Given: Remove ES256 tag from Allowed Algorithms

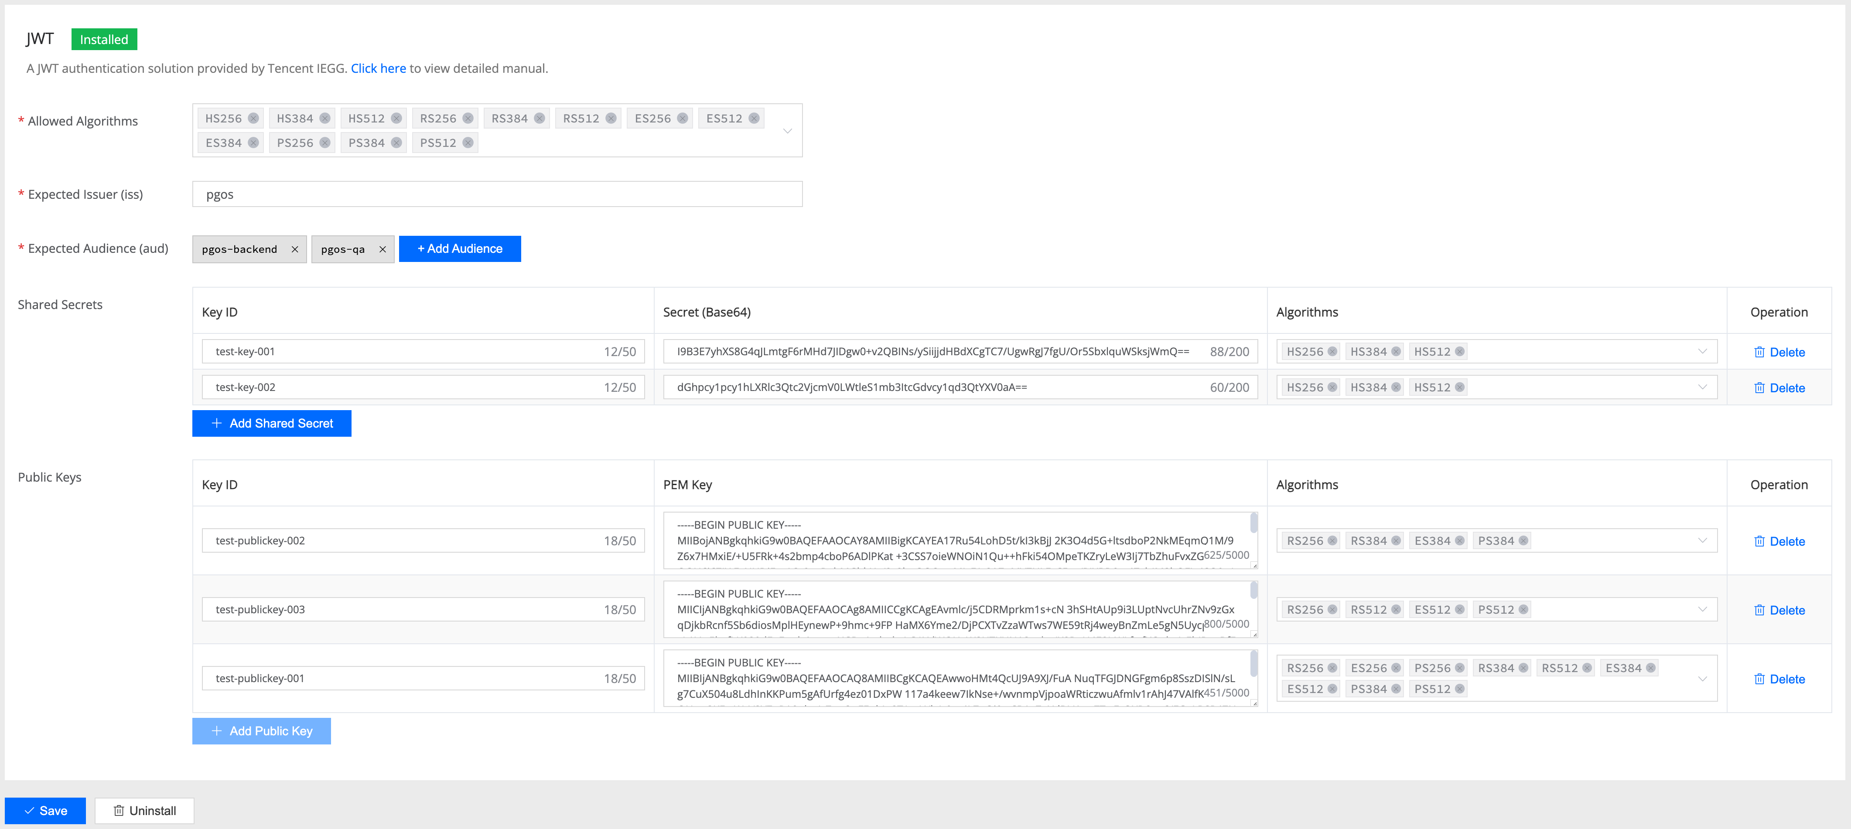Looking at the screenshot, I should pos(683,119).
